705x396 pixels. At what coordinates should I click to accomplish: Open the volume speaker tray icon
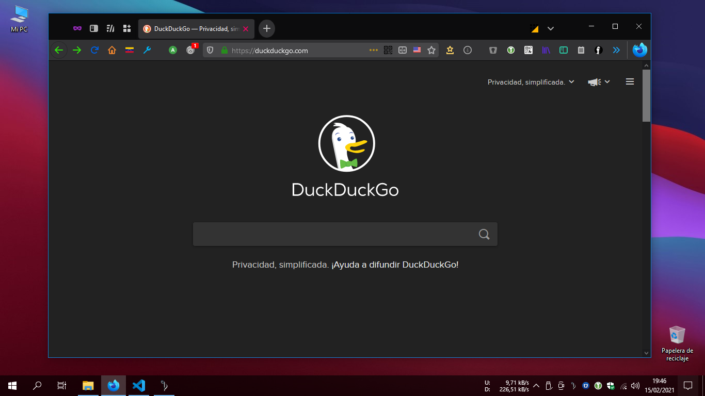(x=635, y=385)
